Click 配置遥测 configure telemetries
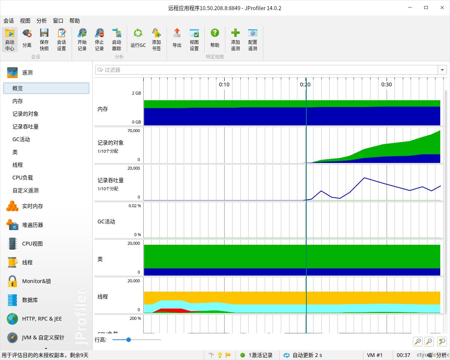The width and height of the screenshot is (450, 360). [253, 39]
